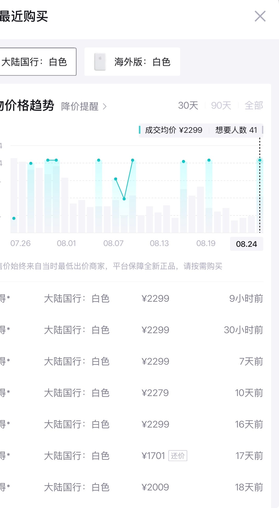Switch trend range to 30天
Viewport: 279px width, 508px height.
(188, 105)
